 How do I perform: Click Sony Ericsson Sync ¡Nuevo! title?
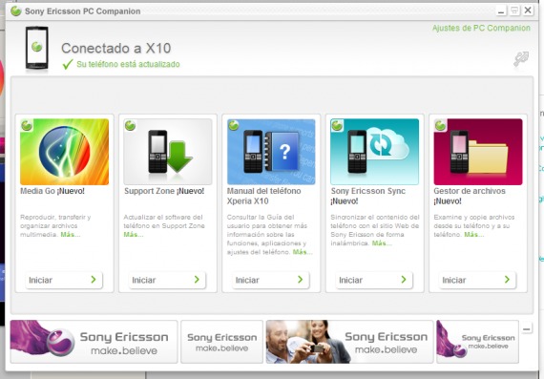point(368,196)
